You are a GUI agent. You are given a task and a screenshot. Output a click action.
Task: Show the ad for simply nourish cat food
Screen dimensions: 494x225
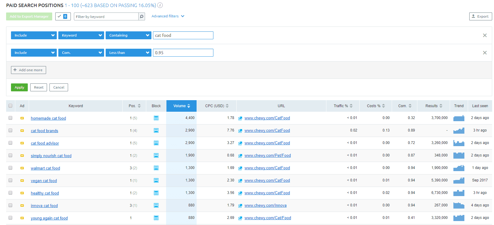tap(22, 155)
